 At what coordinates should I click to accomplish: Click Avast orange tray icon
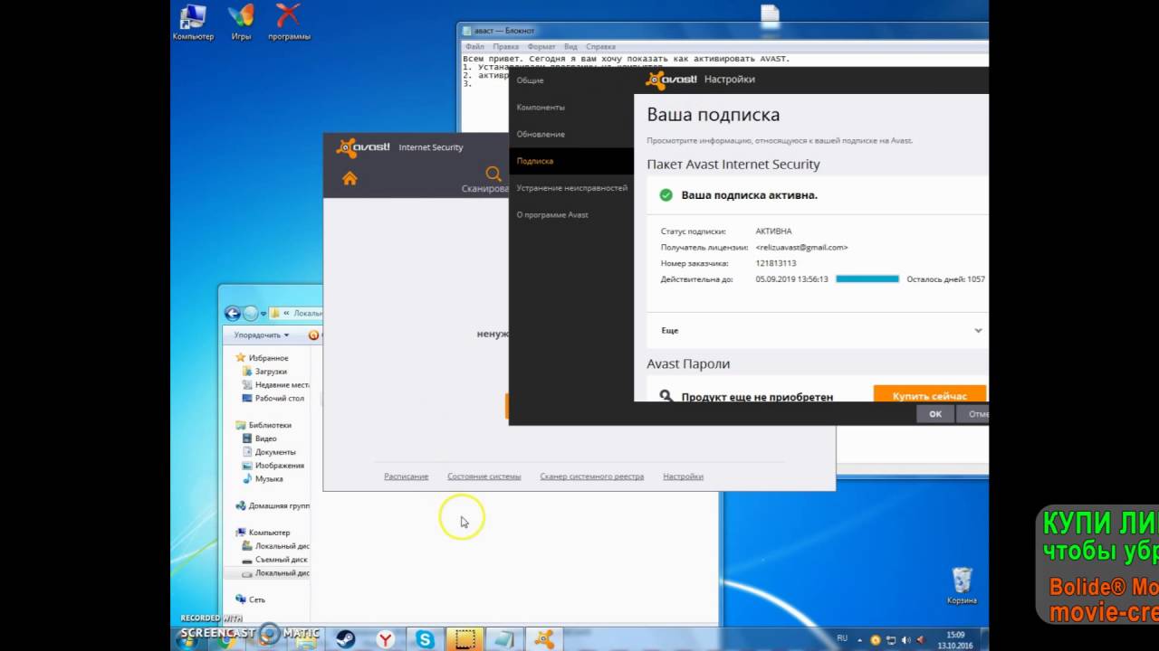coord(875,639)
